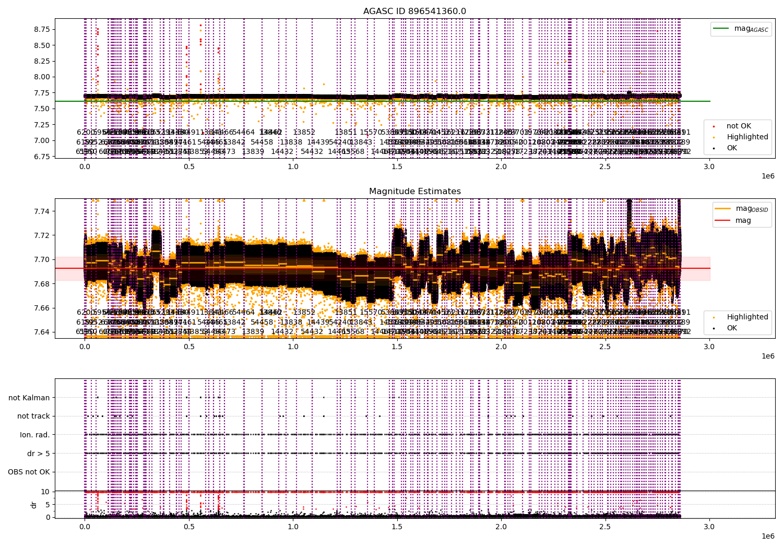Click the 7.72 y-axis tick label

point(42,235)
